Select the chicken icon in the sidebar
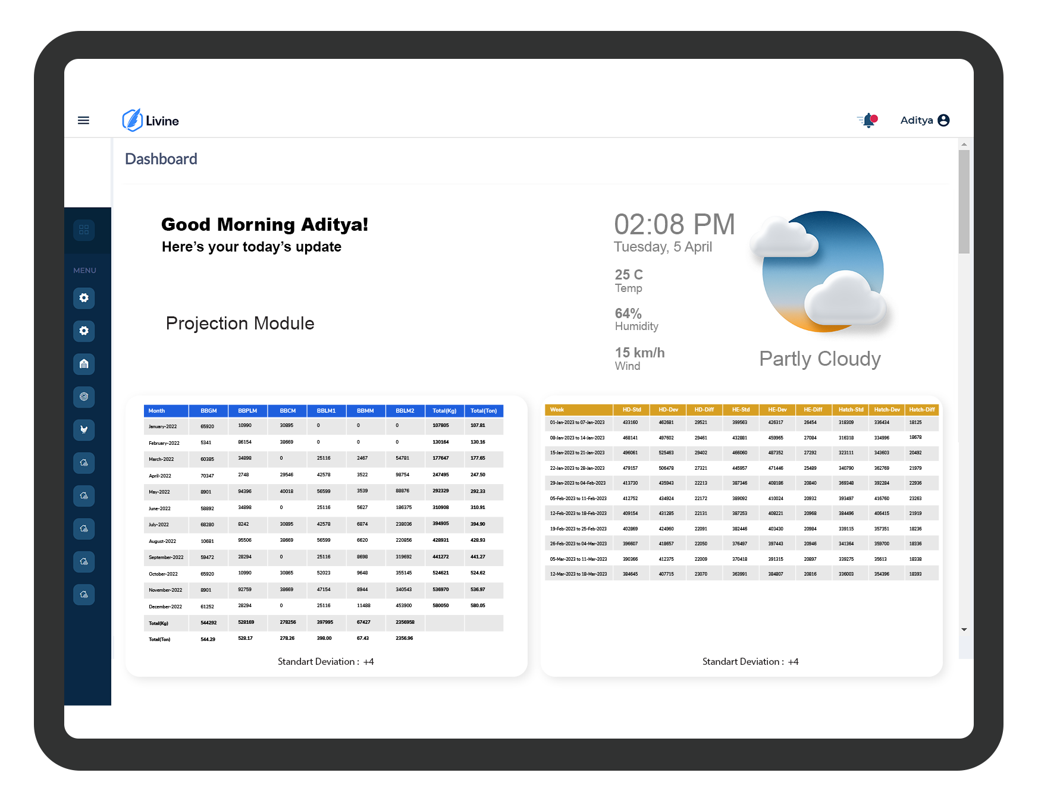The height and width of the screenshot is (804, 1038). point(84,430)
